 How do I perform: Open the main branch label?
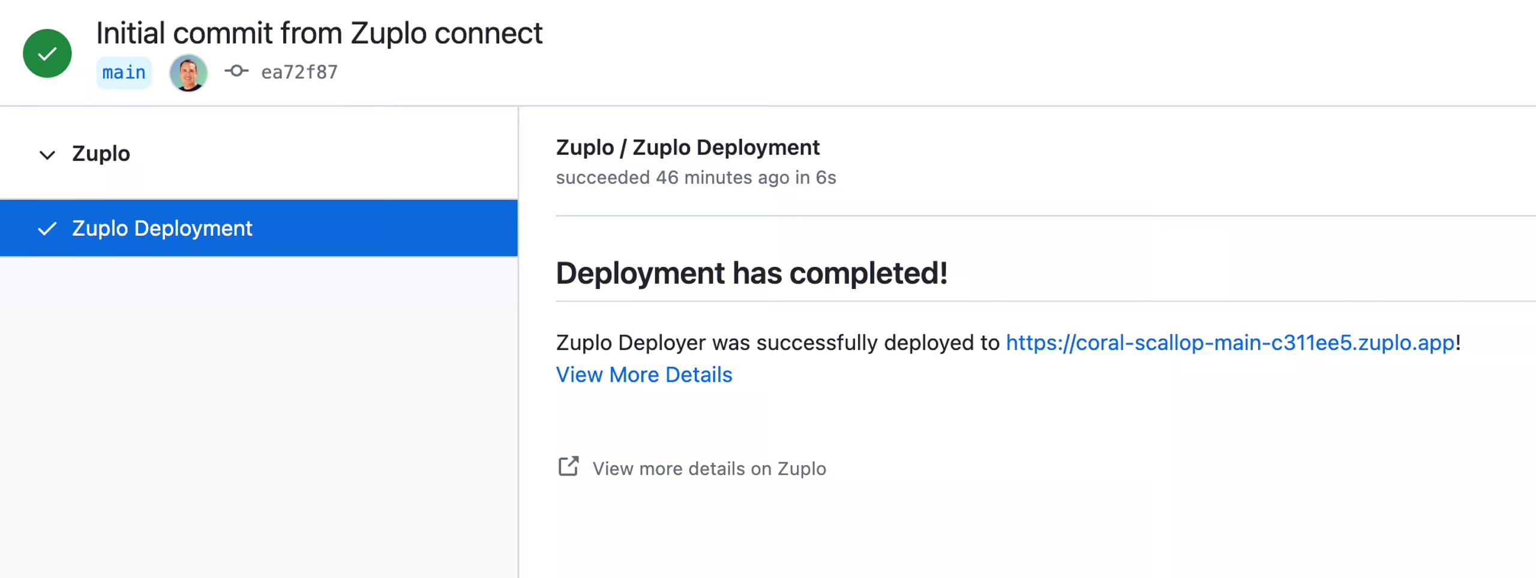coord(123,72)
